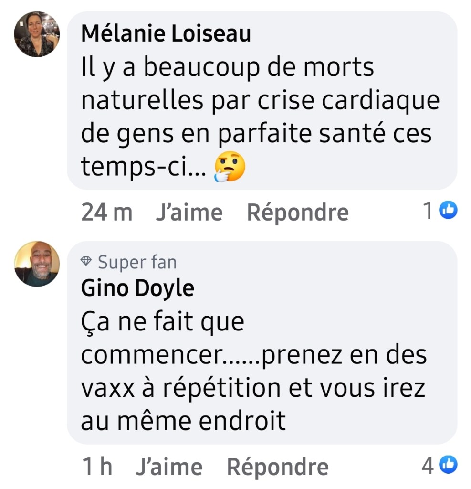Click Mélanie's comment text about morts naturelles
This screenshot has height=489, width=471.
point(260,117)
